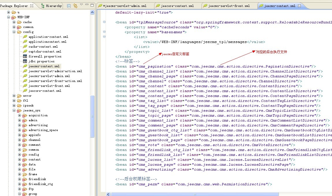Screen dimensions: 332x196
Task: Select the data folder
Action: click(32, 165)
